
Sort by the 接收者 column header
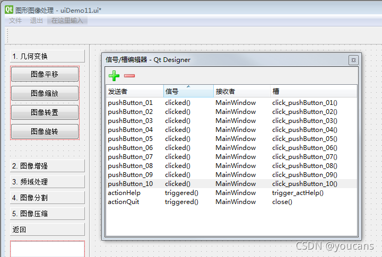(x=242, y=91)
